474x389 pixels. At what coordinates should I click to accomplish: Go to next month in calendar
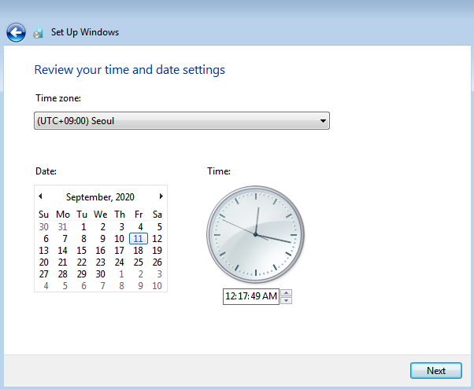161,196
